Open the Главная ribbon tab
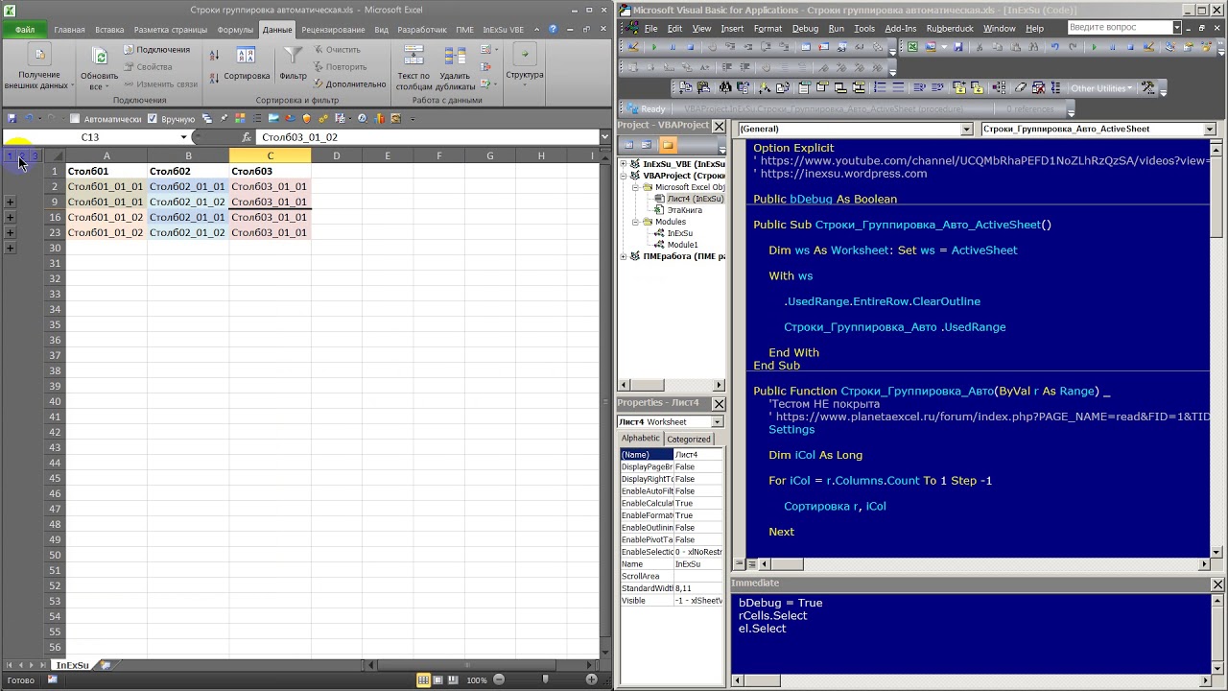 tap(69, 30)
